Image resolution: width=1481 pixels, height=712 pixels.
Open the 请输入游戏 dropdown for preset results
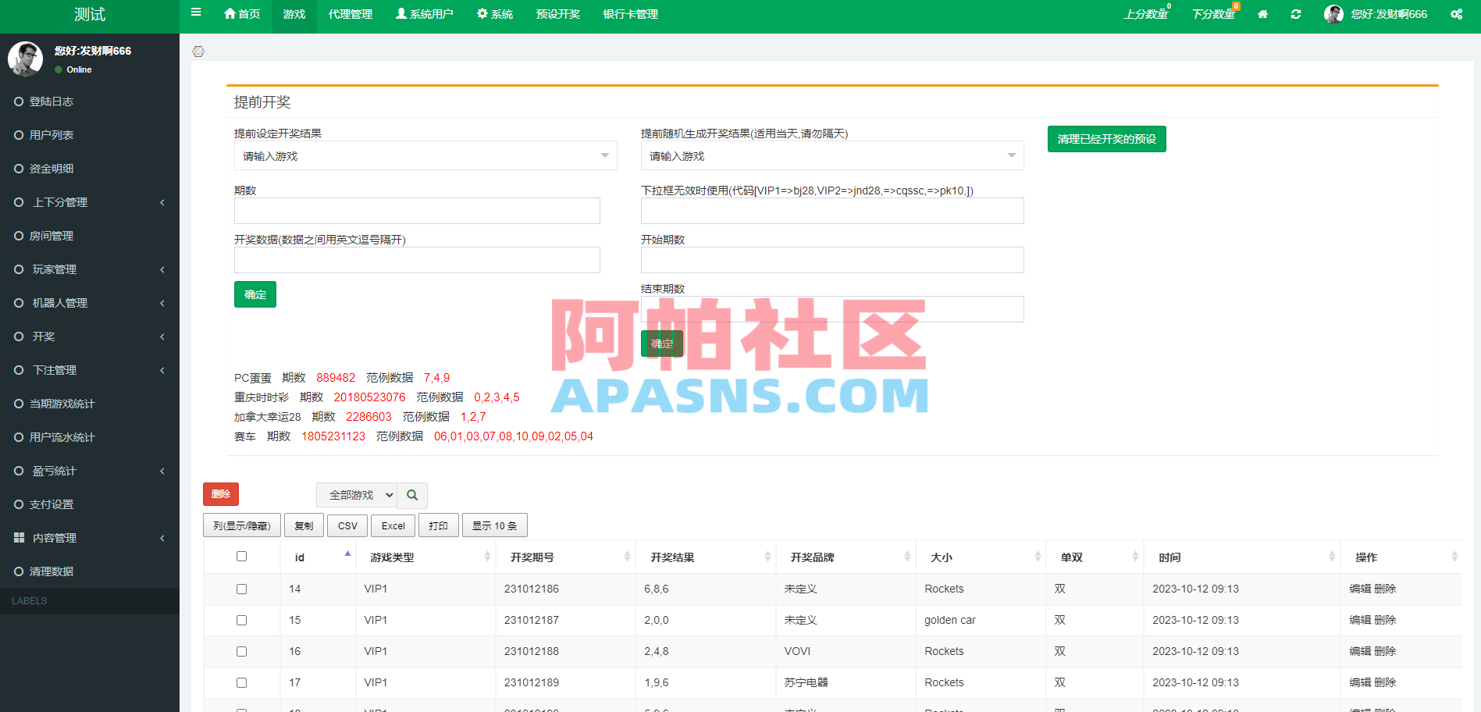(425, 155)
